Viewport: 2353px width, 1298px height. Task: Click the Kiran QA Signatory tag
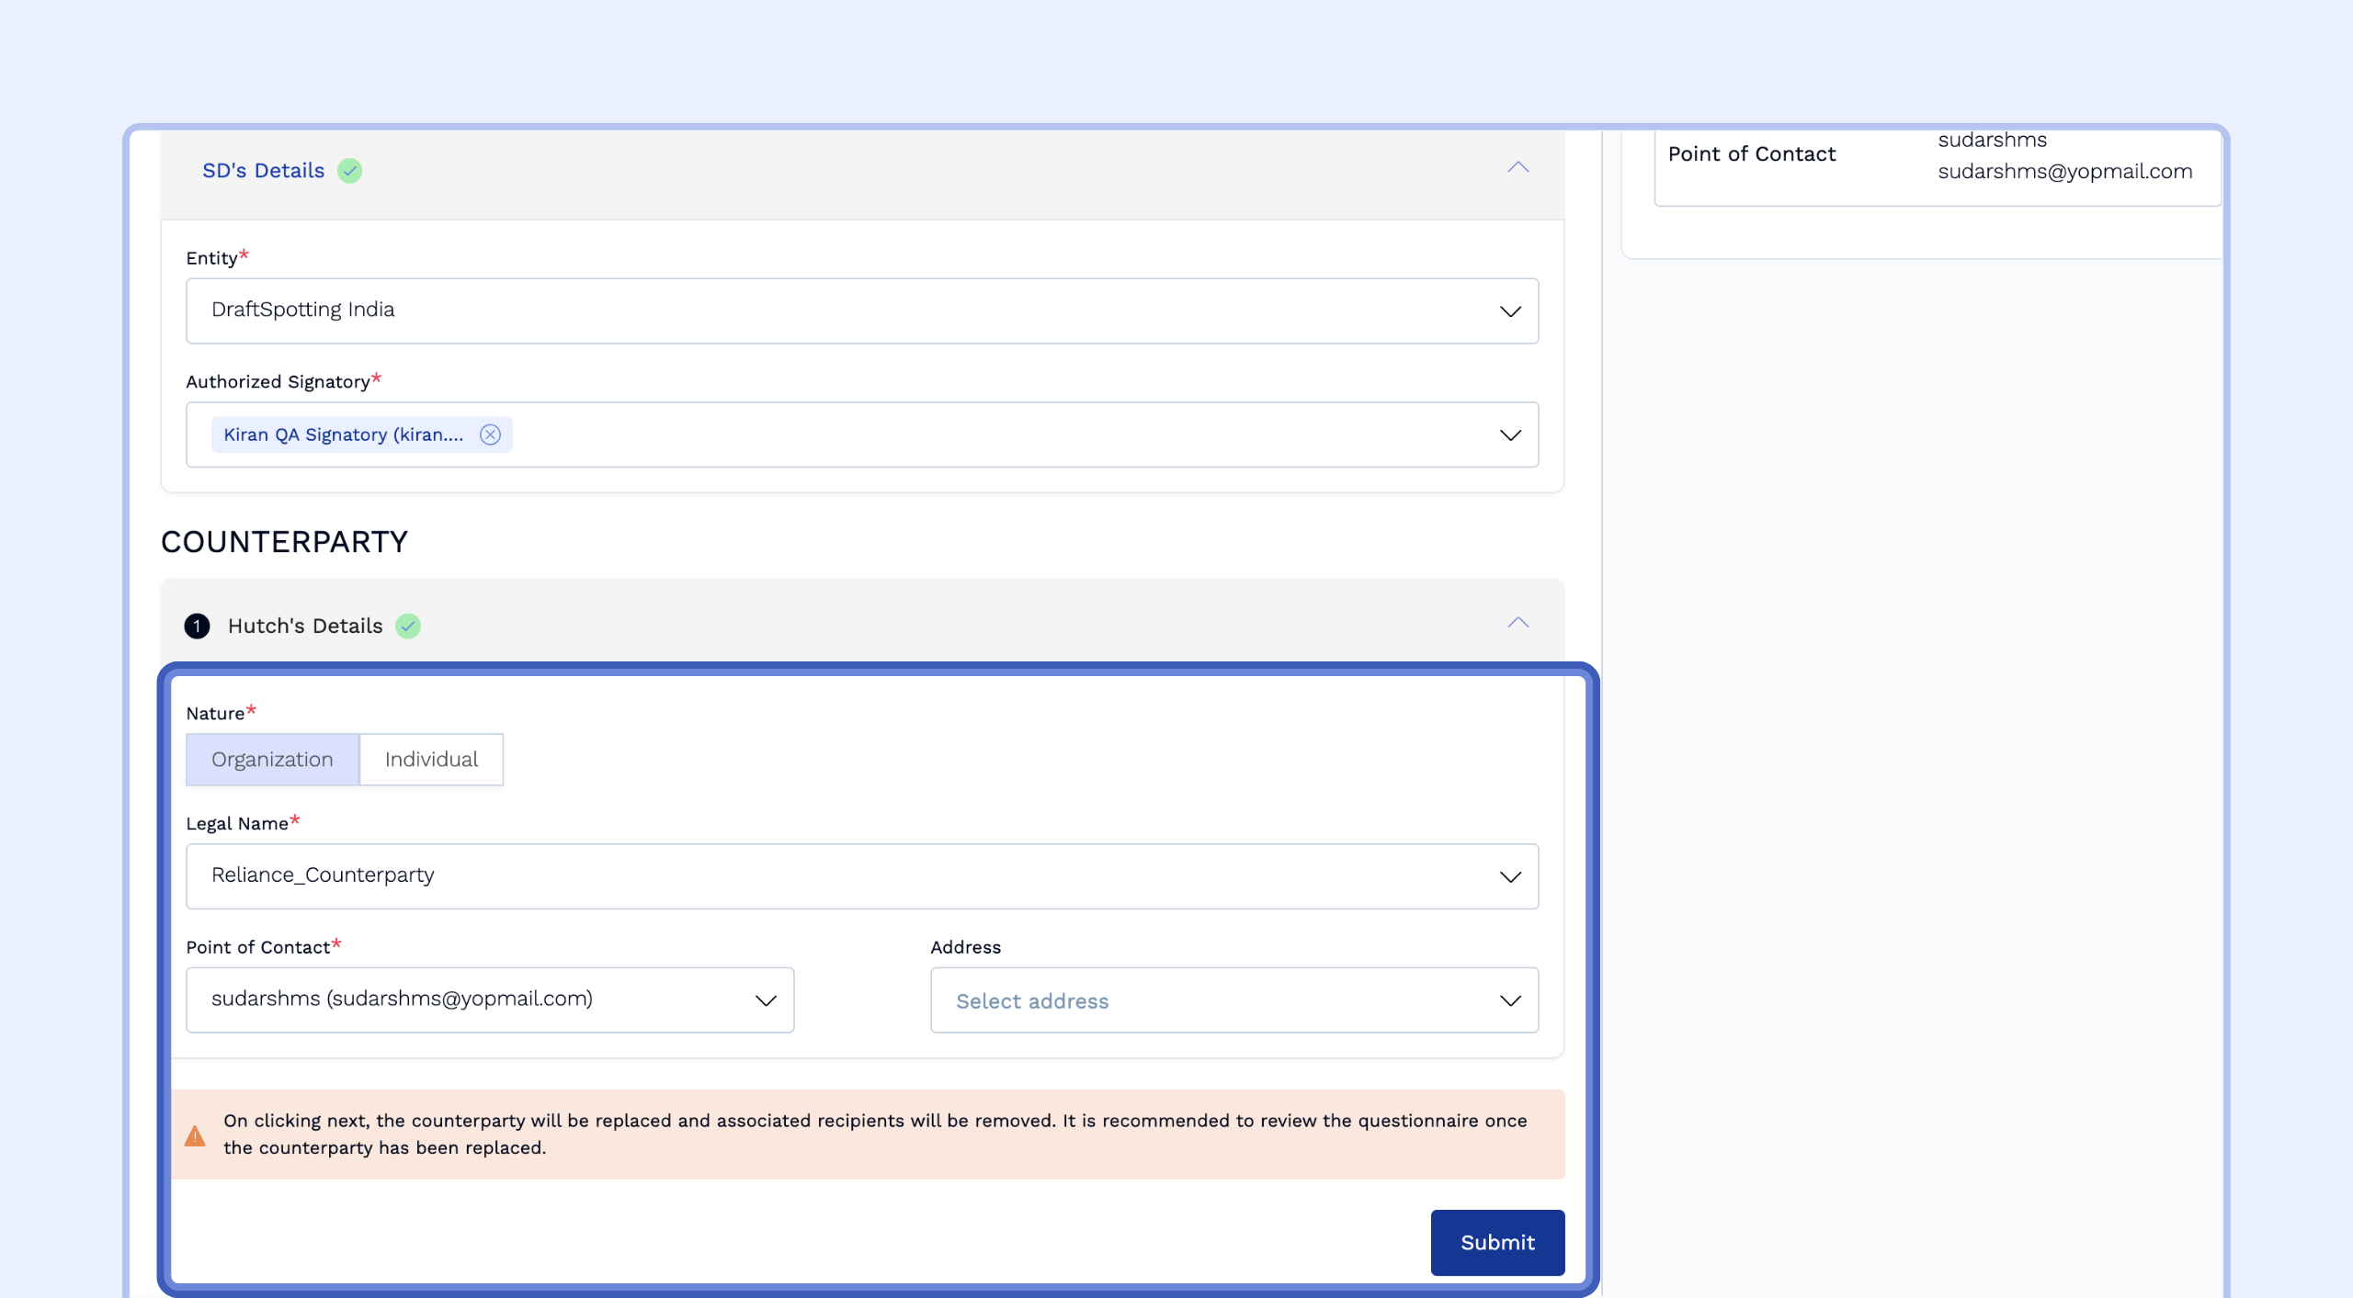tap(343, 435)
